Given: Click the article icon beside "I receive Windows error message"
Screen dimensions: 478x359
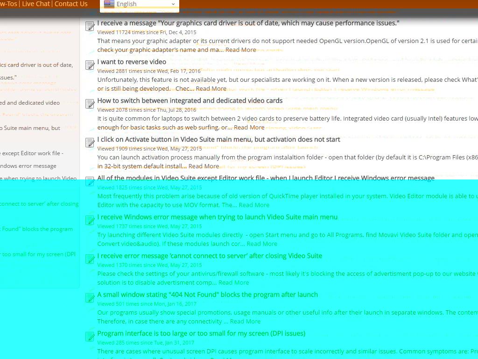Looking at the screenshot, I should coord(90,220).
